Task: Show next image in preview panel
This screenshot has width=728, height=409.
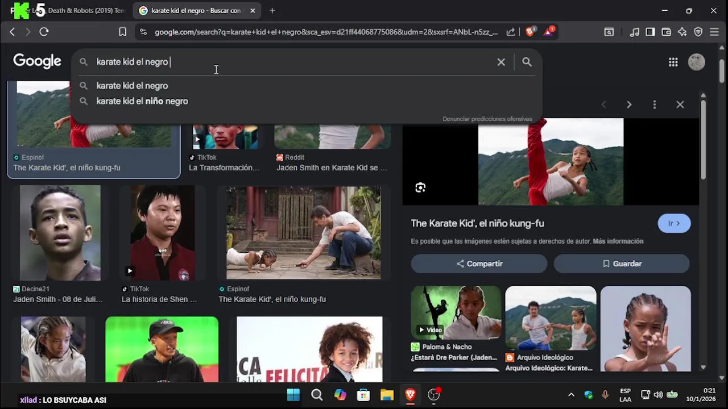Action: click(629, 105)
